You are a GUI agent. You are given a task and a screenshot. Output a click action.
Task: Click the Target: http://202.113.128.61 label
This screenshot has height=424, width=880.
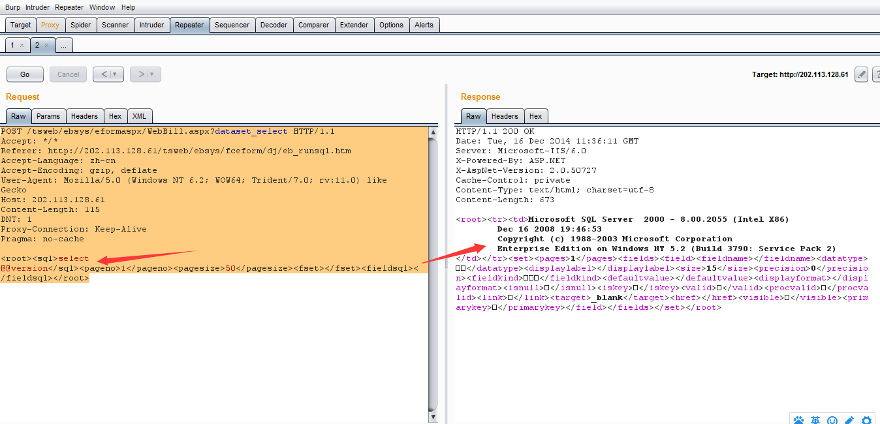(x=800, y=74)
